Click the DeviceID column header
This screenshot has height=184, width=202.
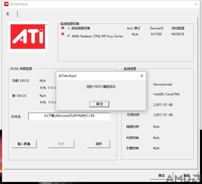pyautogui.click(x=157, y=28)
